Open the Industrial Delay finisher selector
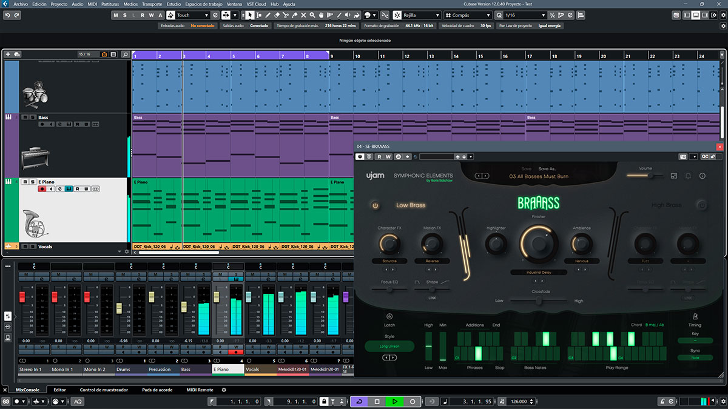 539,273
